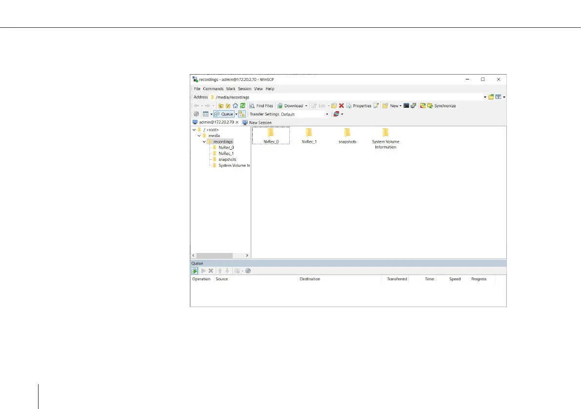The image size is (581, 409).
Task: Open the Download button dropdown arrow
Action: tap(306, 106)
